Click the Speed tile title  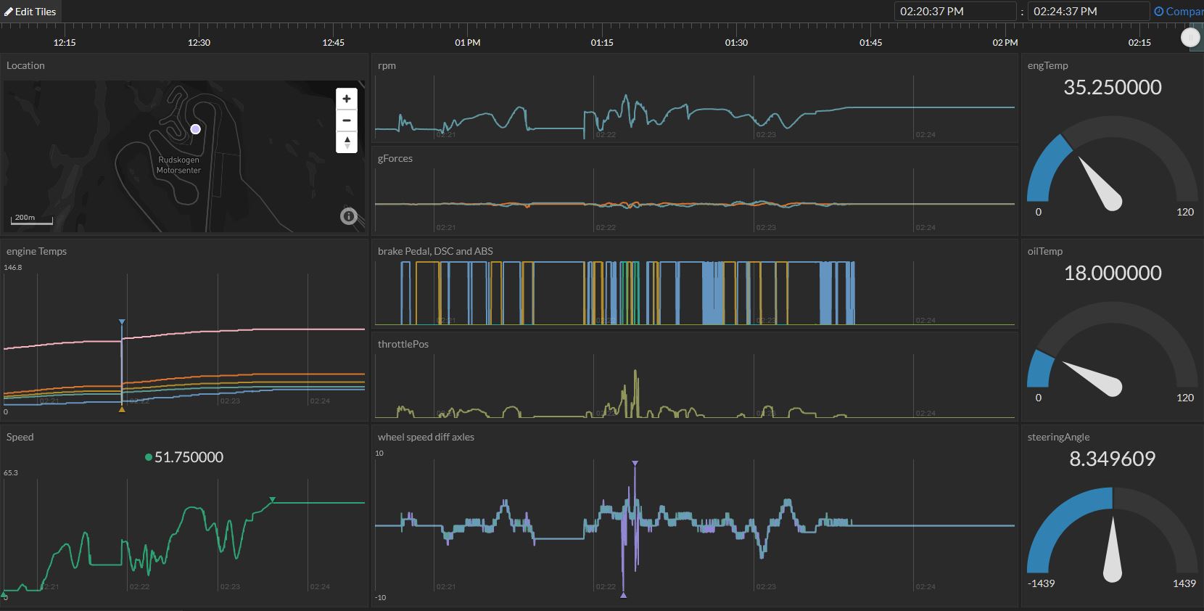[x=20, y=437]
